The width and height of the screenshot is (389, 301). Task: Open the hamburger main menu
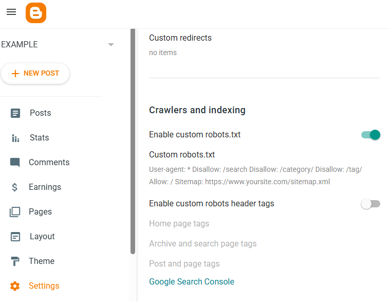[x=11, y=12]
